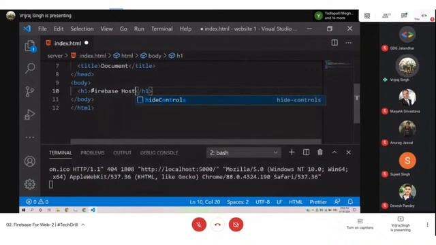
Task: Click VS Code icon in shared taskbar
Action: coord(93,210)
